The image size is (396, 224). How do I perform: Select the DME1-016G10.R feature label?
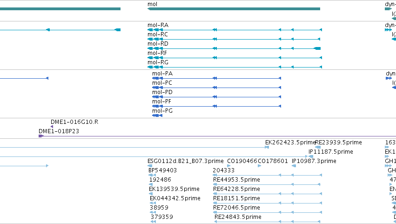(x=74, y=122)
